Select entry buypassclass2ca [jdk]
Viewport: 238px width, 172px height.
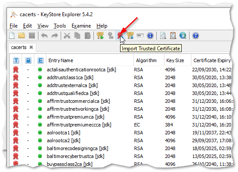[69, 164]
